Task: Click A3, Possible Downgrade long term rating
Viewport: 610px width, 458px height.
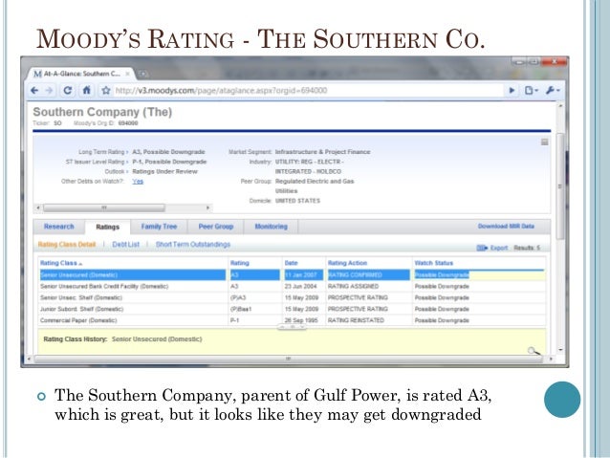Action: click(x=168, y=152)
